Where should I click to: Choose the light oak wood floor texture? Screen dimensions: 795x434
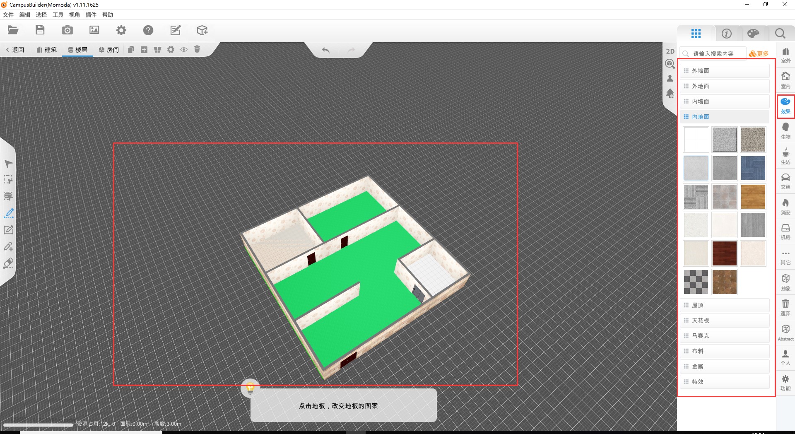[x=753, y=197]
